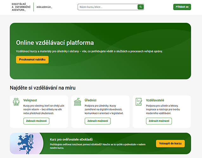Screen dimensions: 202x158
Task: Click the Vzdělavatelé certificate icon
Action: point(139,102)
